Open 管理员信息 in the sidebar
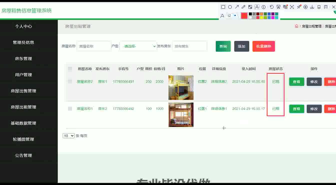The image size is (336, 185). 23,42
